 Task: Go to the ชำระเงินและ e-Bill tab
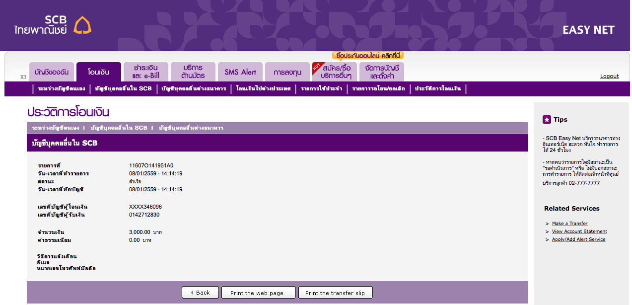(x=146, y=72)
